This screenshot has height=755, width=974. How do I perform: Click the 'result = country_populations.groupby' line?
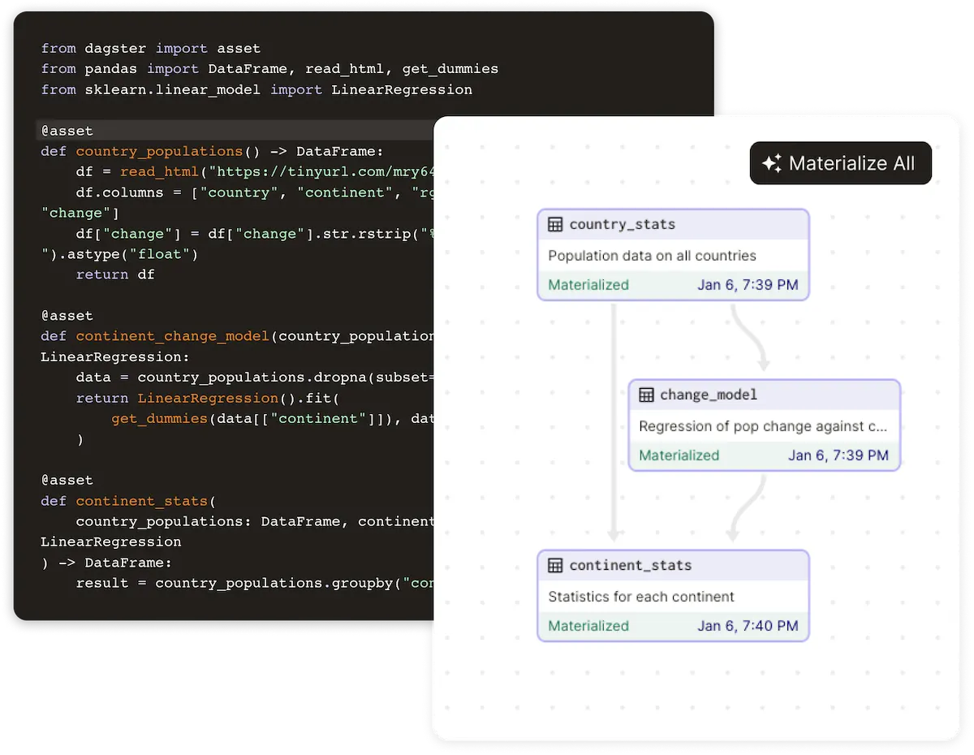coord(255,583)
